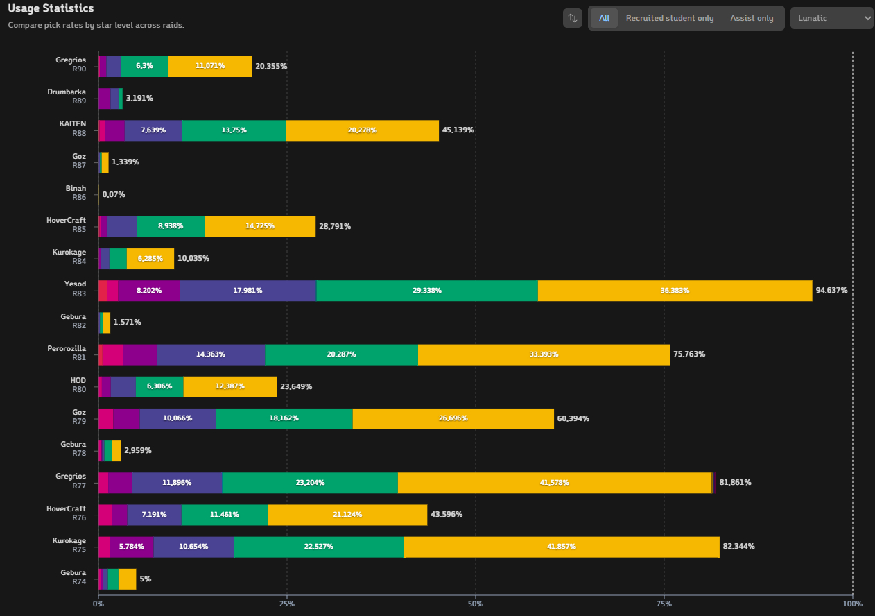Click the HoverCraft R85 axis label
The height and width of the screenshot is (616, 875).
tap(67, 225)
